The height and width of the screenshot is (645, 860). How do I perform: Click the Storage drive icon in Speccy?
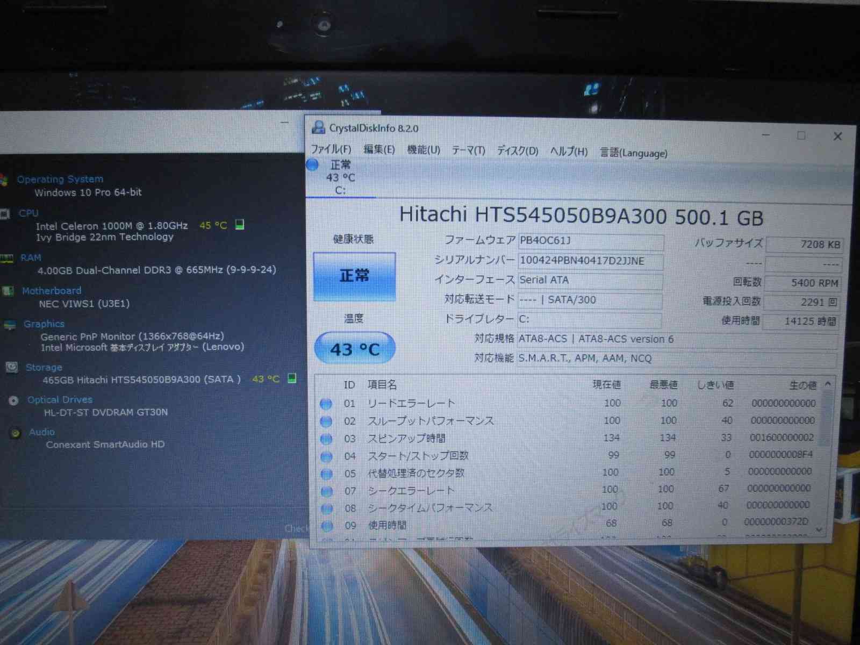tap(12, 367)
